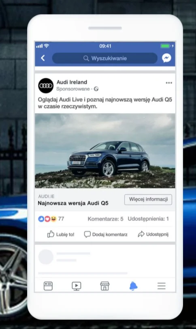Open the Watch video tab icon
The image size is (196, 329).
(x=77, y=286)
